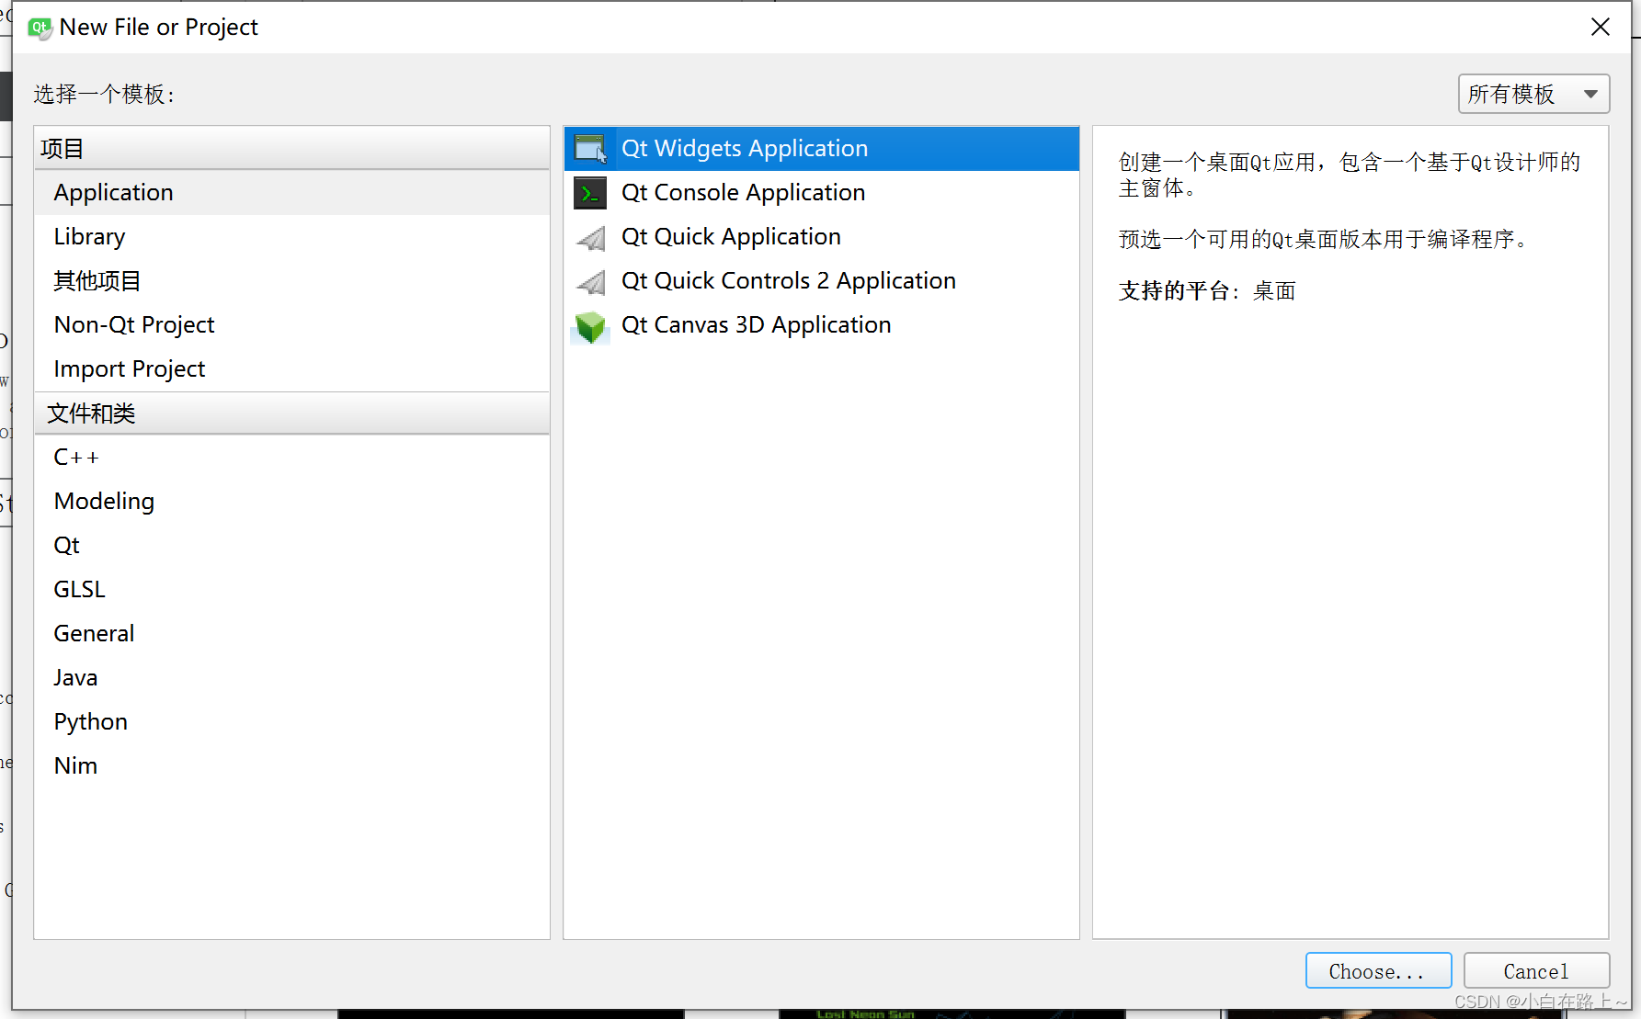Open the 所有模板 template filter dropdown

[1533, 94]
